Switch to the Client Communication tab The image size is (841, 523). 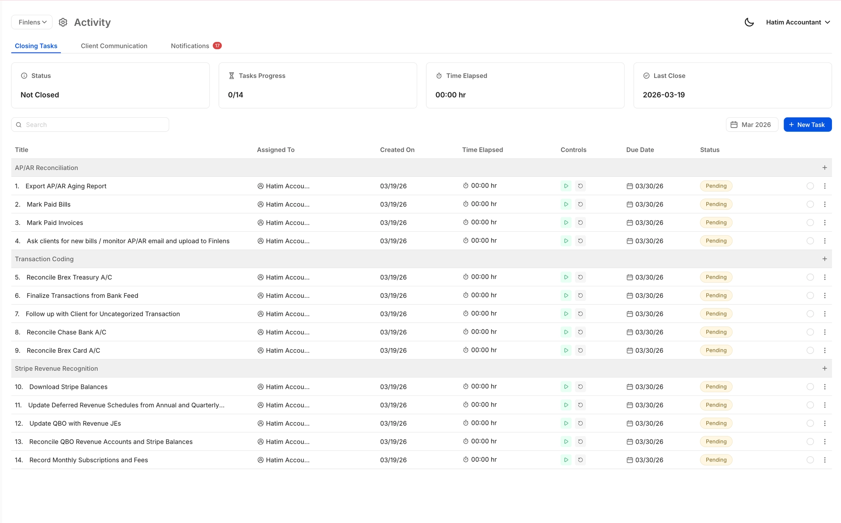coord(114,46)
